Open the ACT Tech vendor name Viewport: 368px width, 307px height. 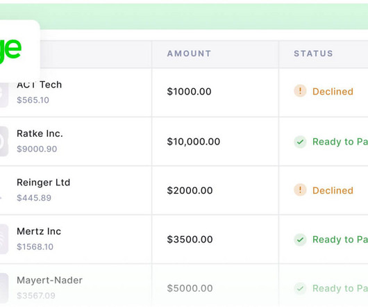(39, 85)
